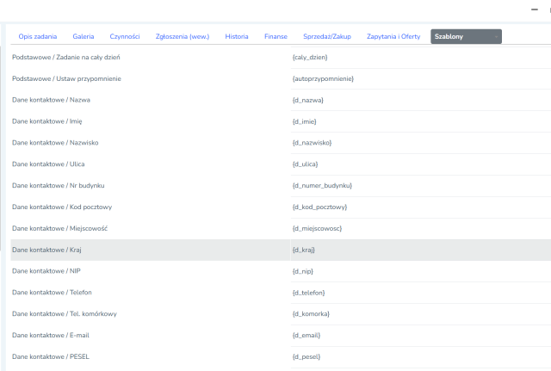This screenshot has width=551, height=371.
Task: Select Dane kontaktowe / E-mail row
Action: click(x=281, y=336)
